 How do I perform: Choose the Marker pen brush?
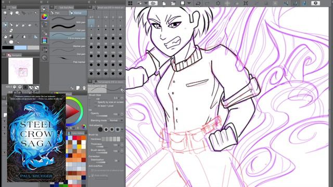68,44
